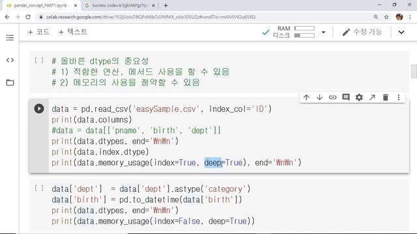
Task: Click the run bracket of the astype category cell
Action: click(39, 188)
